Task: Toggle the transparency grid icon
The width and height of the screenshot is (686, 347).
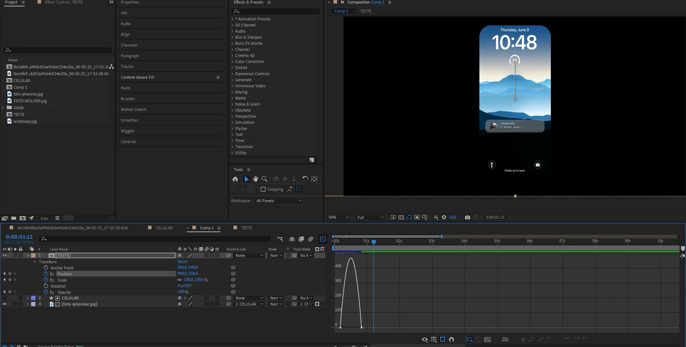Action: point(401,217)
